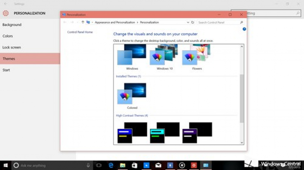Click the Control Panel Home link
The image size is (304, 170).
pos(80,32)
